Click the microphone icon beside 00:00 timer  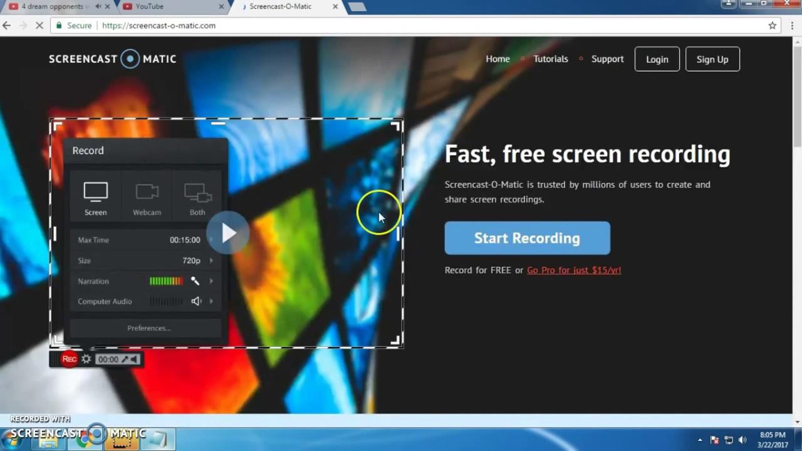click(x=125, y=359)
